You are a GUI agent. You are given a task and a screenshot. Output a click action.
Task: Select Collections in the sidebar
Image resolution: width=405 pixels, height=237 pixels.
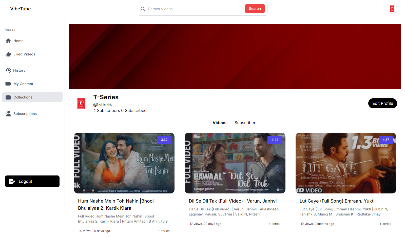pyautogui.click(x=32, y=97)
